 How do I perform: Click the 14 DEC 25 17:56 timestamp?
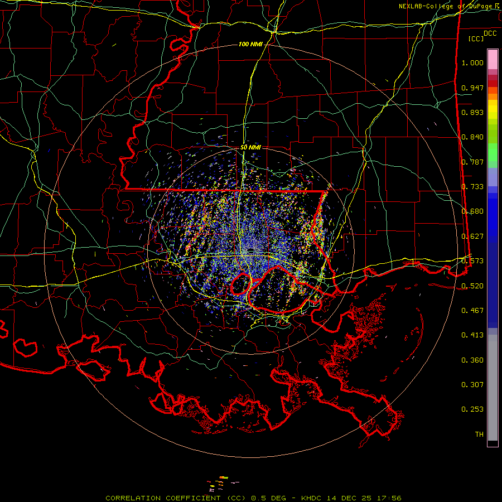tap(364, 498)
